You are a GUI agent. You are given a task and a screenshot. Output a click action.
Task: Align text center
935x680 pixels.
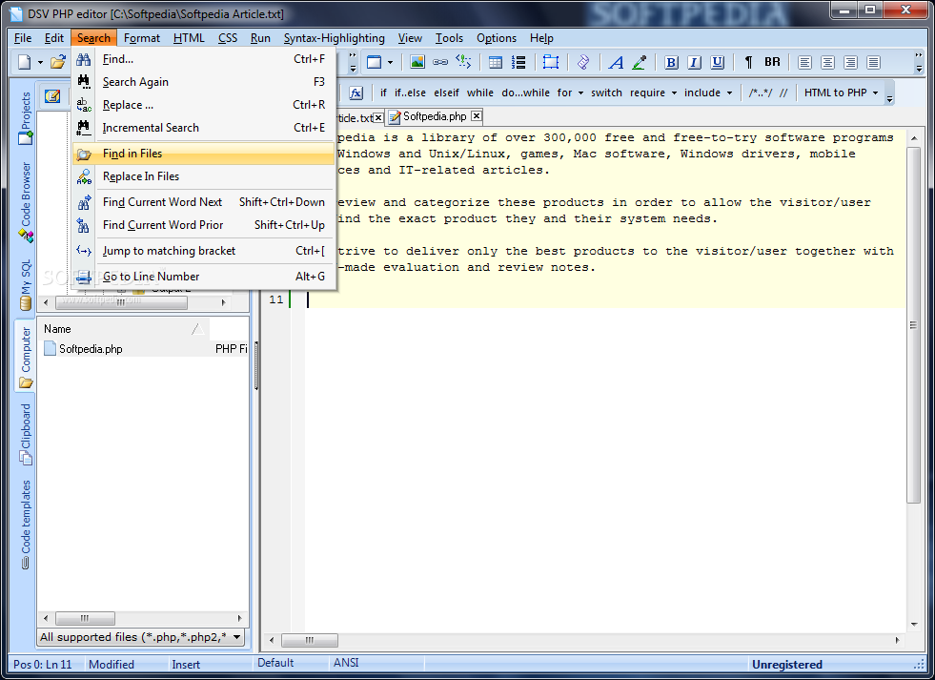pyautogui.click(x=827, y=62)
